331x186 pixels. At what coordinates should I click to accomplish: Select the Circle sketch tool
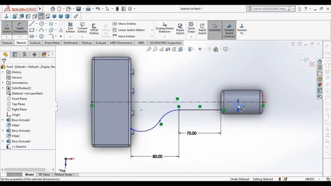click(x=41, y=24)
